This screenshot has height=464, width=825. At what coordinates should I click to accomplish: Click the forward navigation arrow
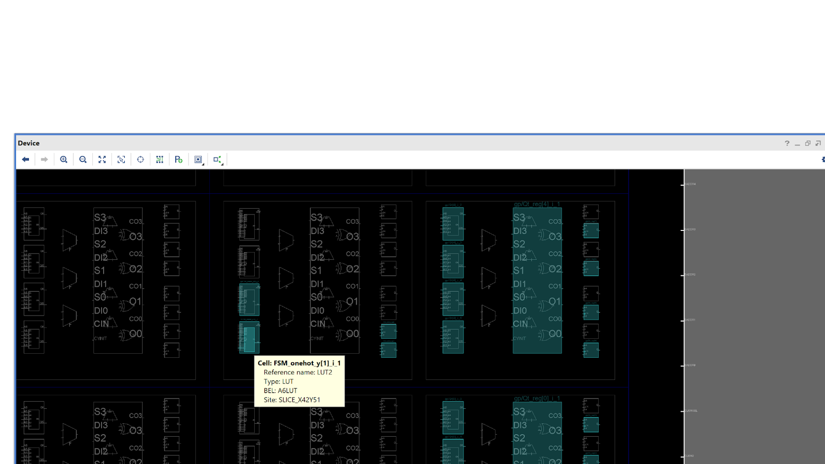[44, 159]
